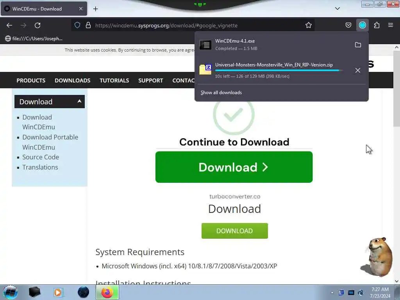This screenshot has width=400, height=300.
Task: Open the DOWNLOADS menu
Action: point(72,80)
